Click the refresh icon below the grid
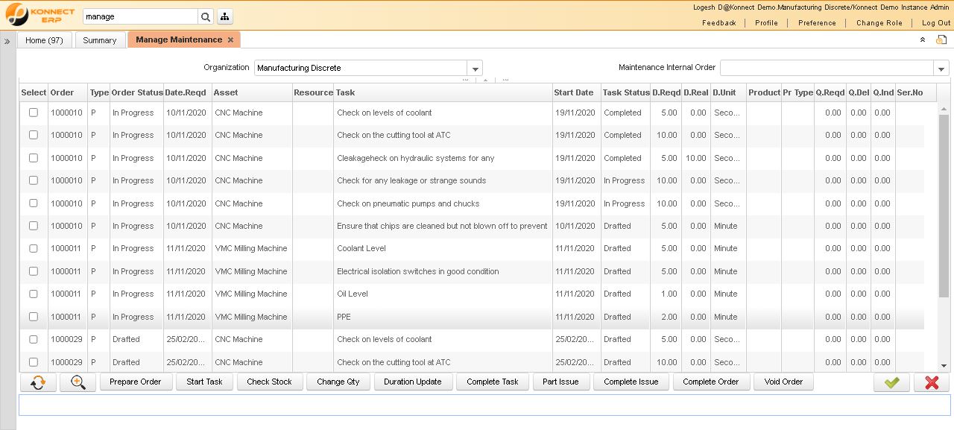 point(37,382)
